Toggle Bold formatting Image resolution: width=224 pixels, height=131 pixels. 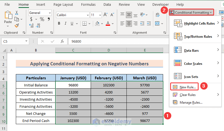click(59, 24)
